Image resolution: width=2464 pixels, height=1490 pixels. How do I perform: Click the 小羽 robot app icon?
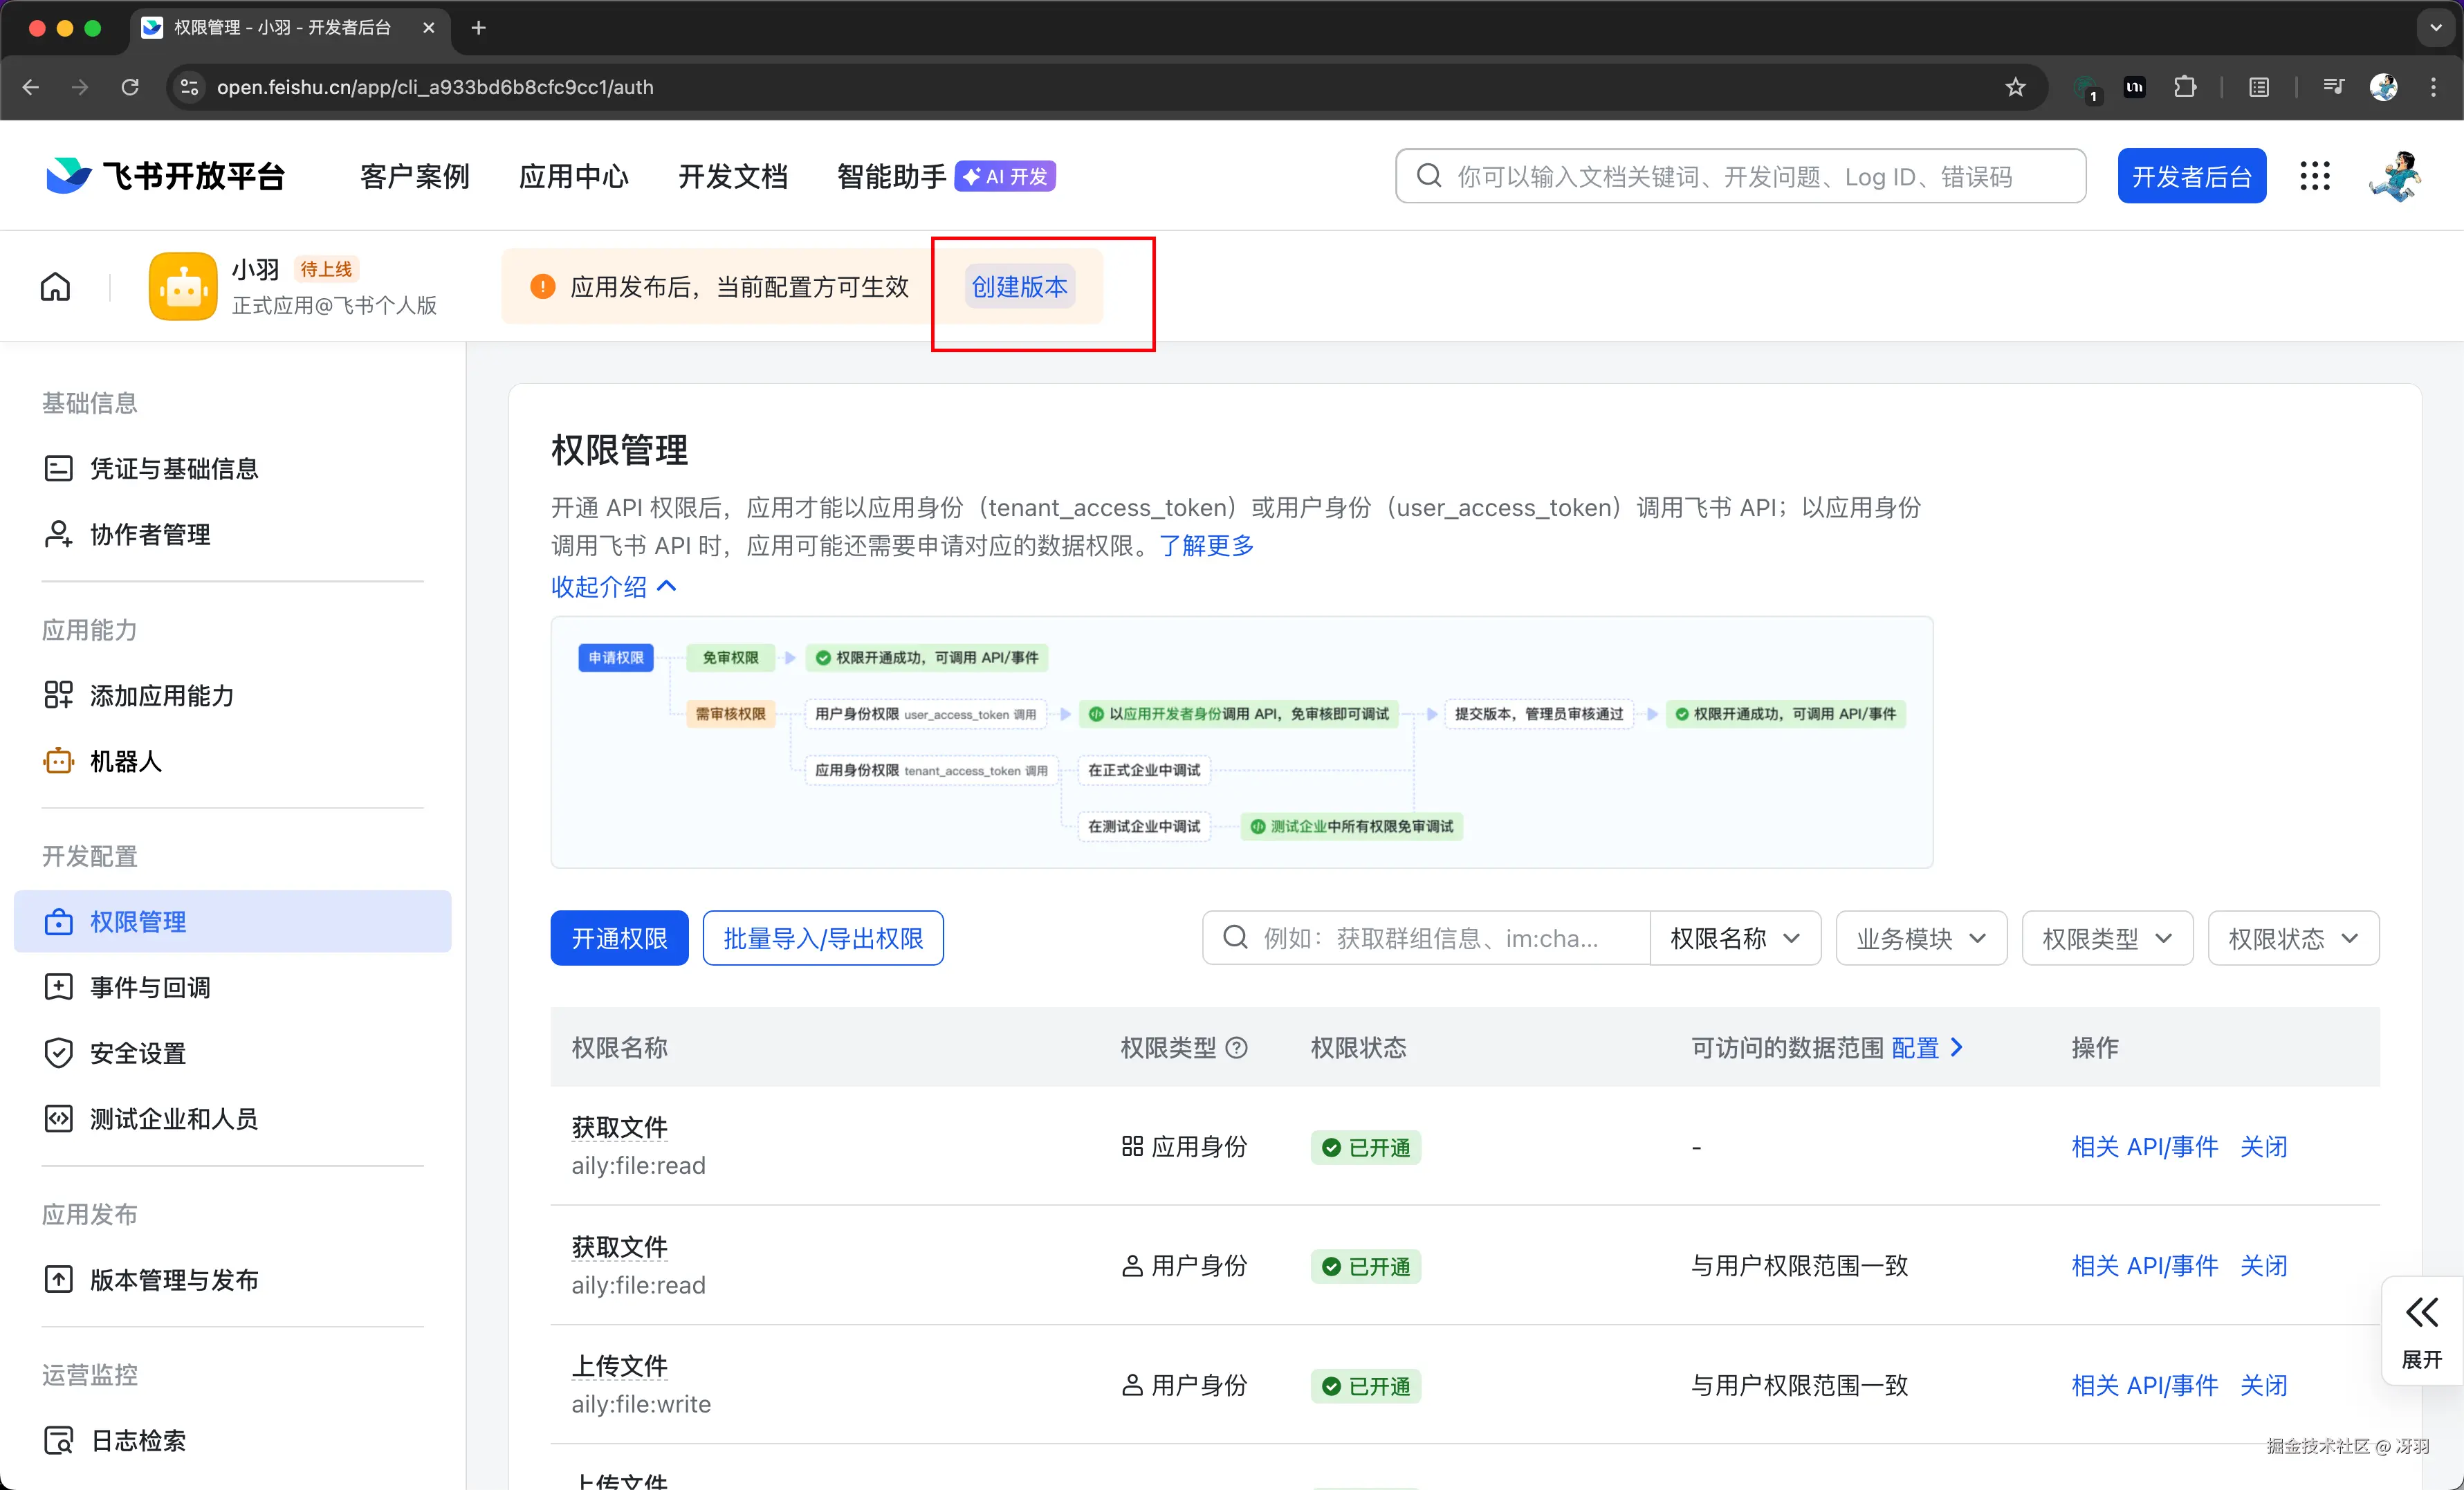click(x=183, y=287)
